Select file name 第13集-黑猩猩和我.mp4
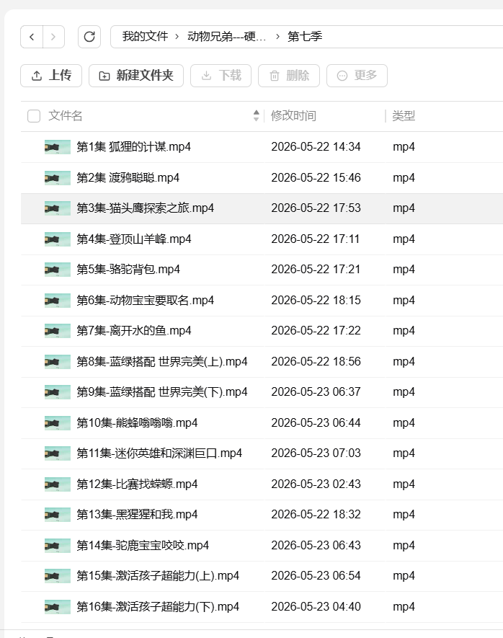This screenshot has height=638, width=503. tap(137, 515)
